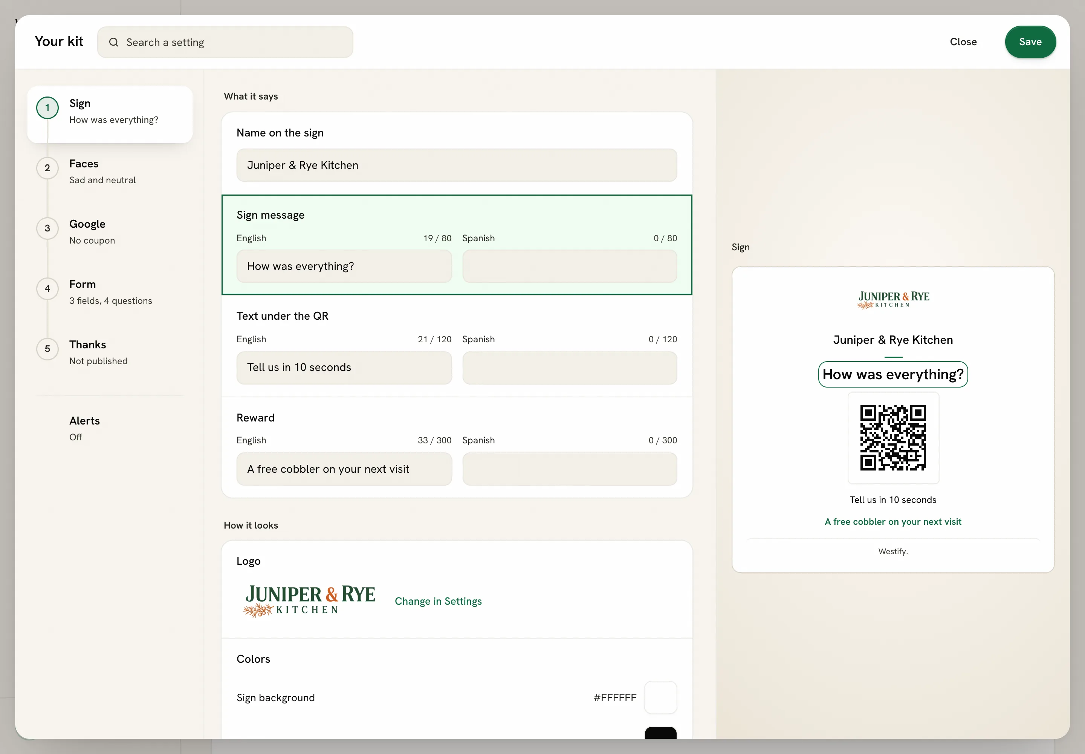Viewport: 1085px width, 754px height.
Task: Focus the Search a setting field
Action: click(x=225, y=43)
